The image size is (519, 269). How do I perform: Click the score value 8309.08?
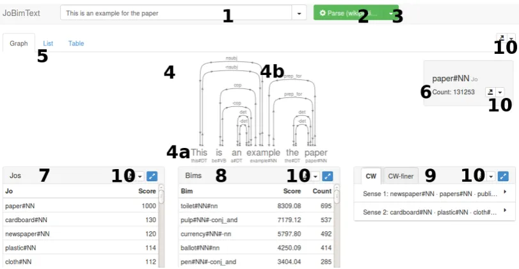289,206
